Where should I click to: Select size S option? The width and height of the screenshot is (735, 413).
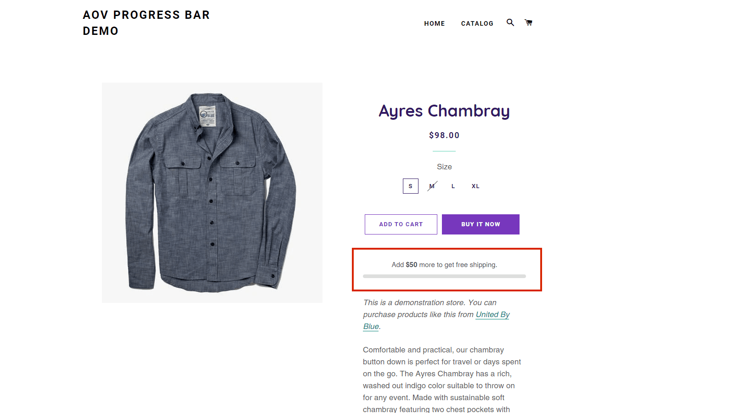click(x=410, y=186)
